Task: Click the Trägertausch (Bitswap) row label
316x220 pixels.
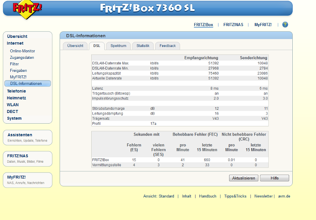Action: [111, 94]
